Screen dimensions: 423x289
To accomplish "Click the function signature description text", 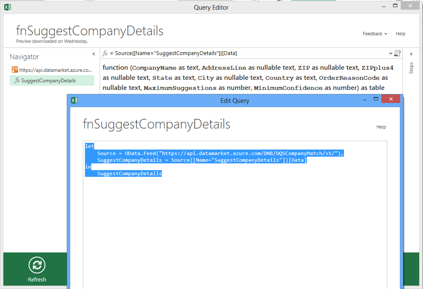I will point(248,78).
